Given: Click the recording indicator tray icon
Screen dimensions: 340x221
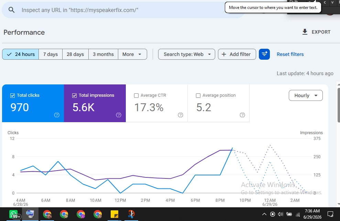Looking at the screenshot, I should point(273,214).
